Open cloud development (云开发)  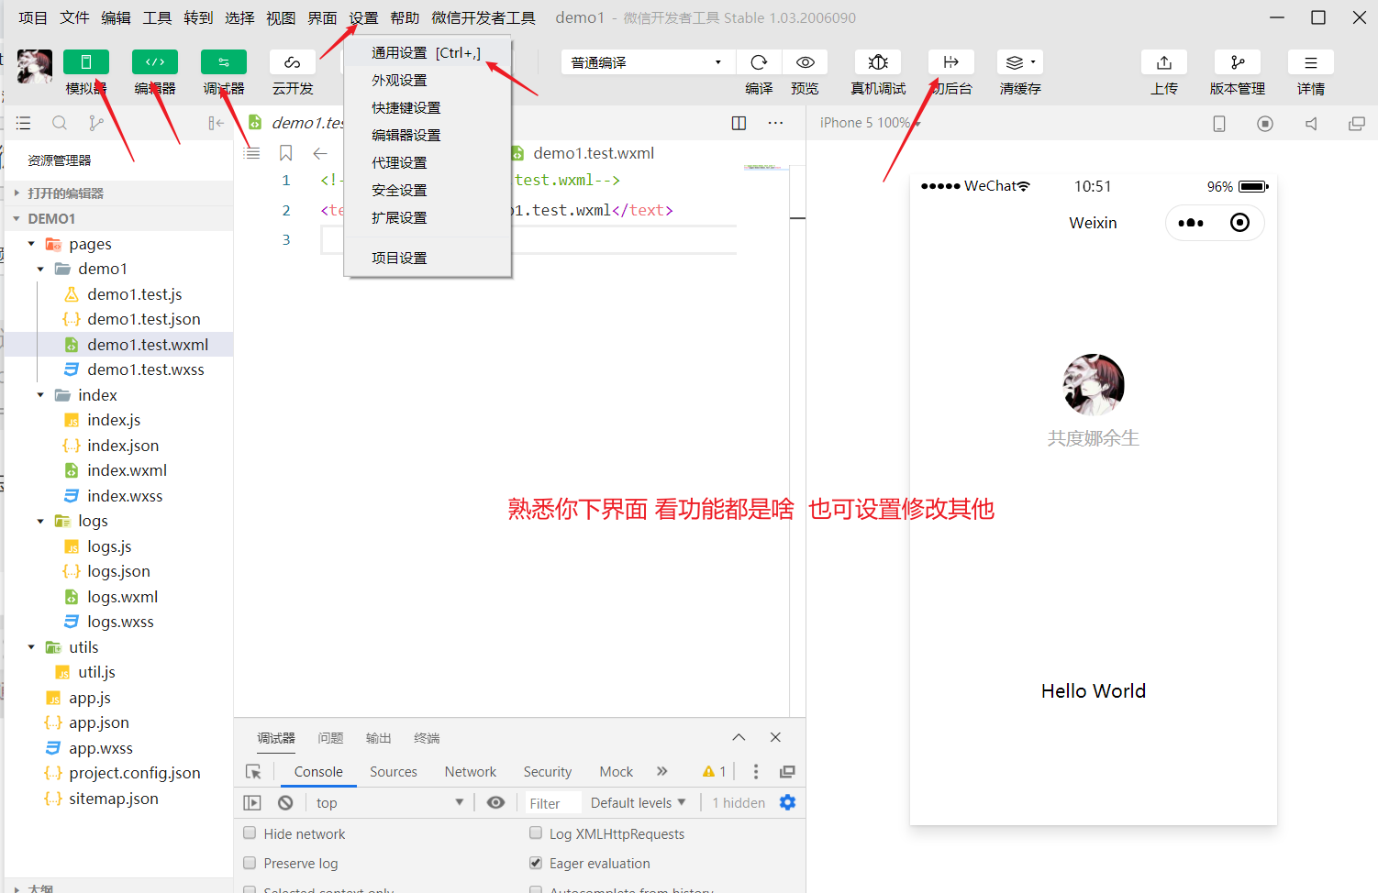pos(293,62)
